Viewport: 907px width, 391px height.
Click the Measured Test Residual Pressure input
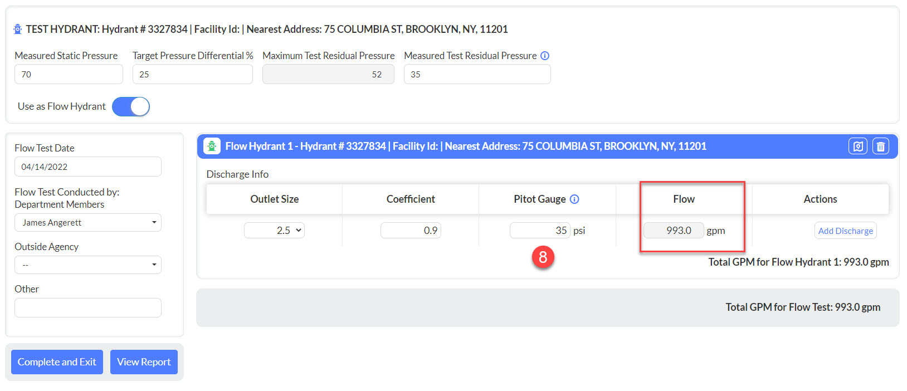tap(477, 74)
